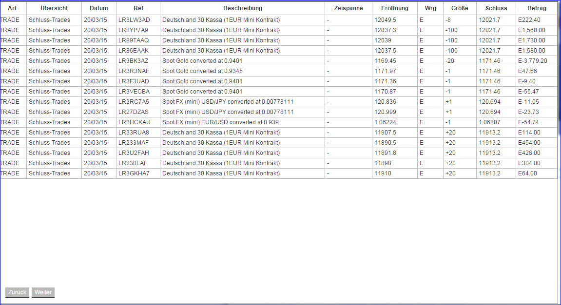Viewport: 561px width, 305px height.
Task: Sort by the Datum column header
Action: coord(98,8)
